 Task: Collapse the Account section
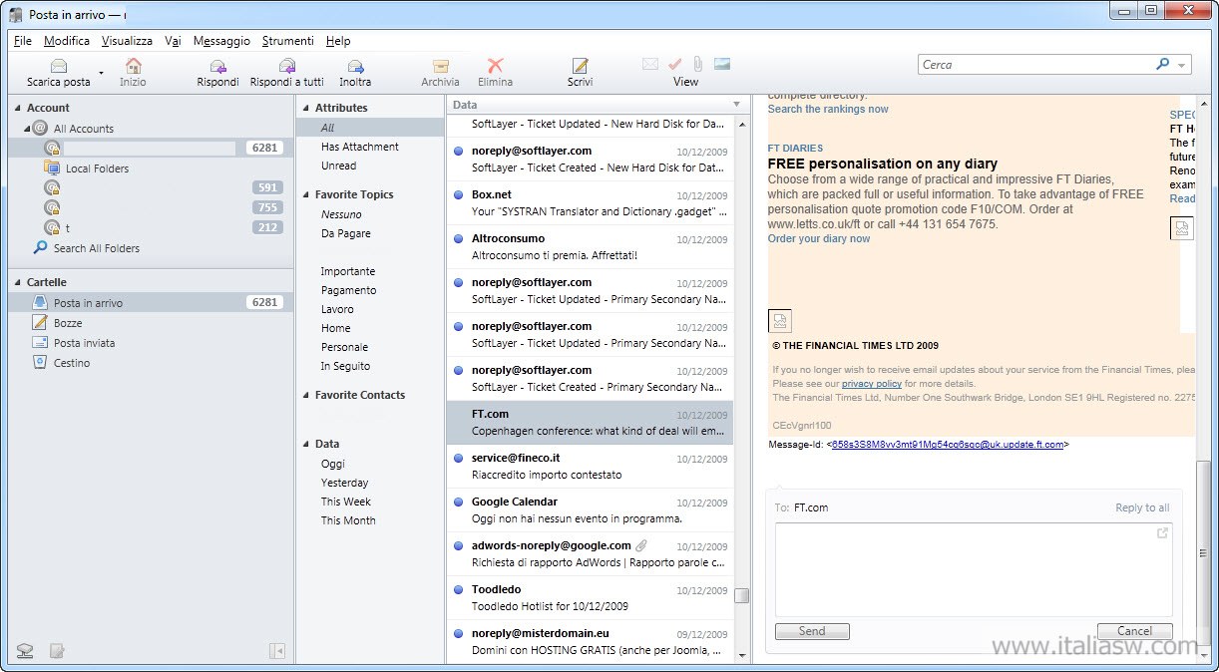18,108
